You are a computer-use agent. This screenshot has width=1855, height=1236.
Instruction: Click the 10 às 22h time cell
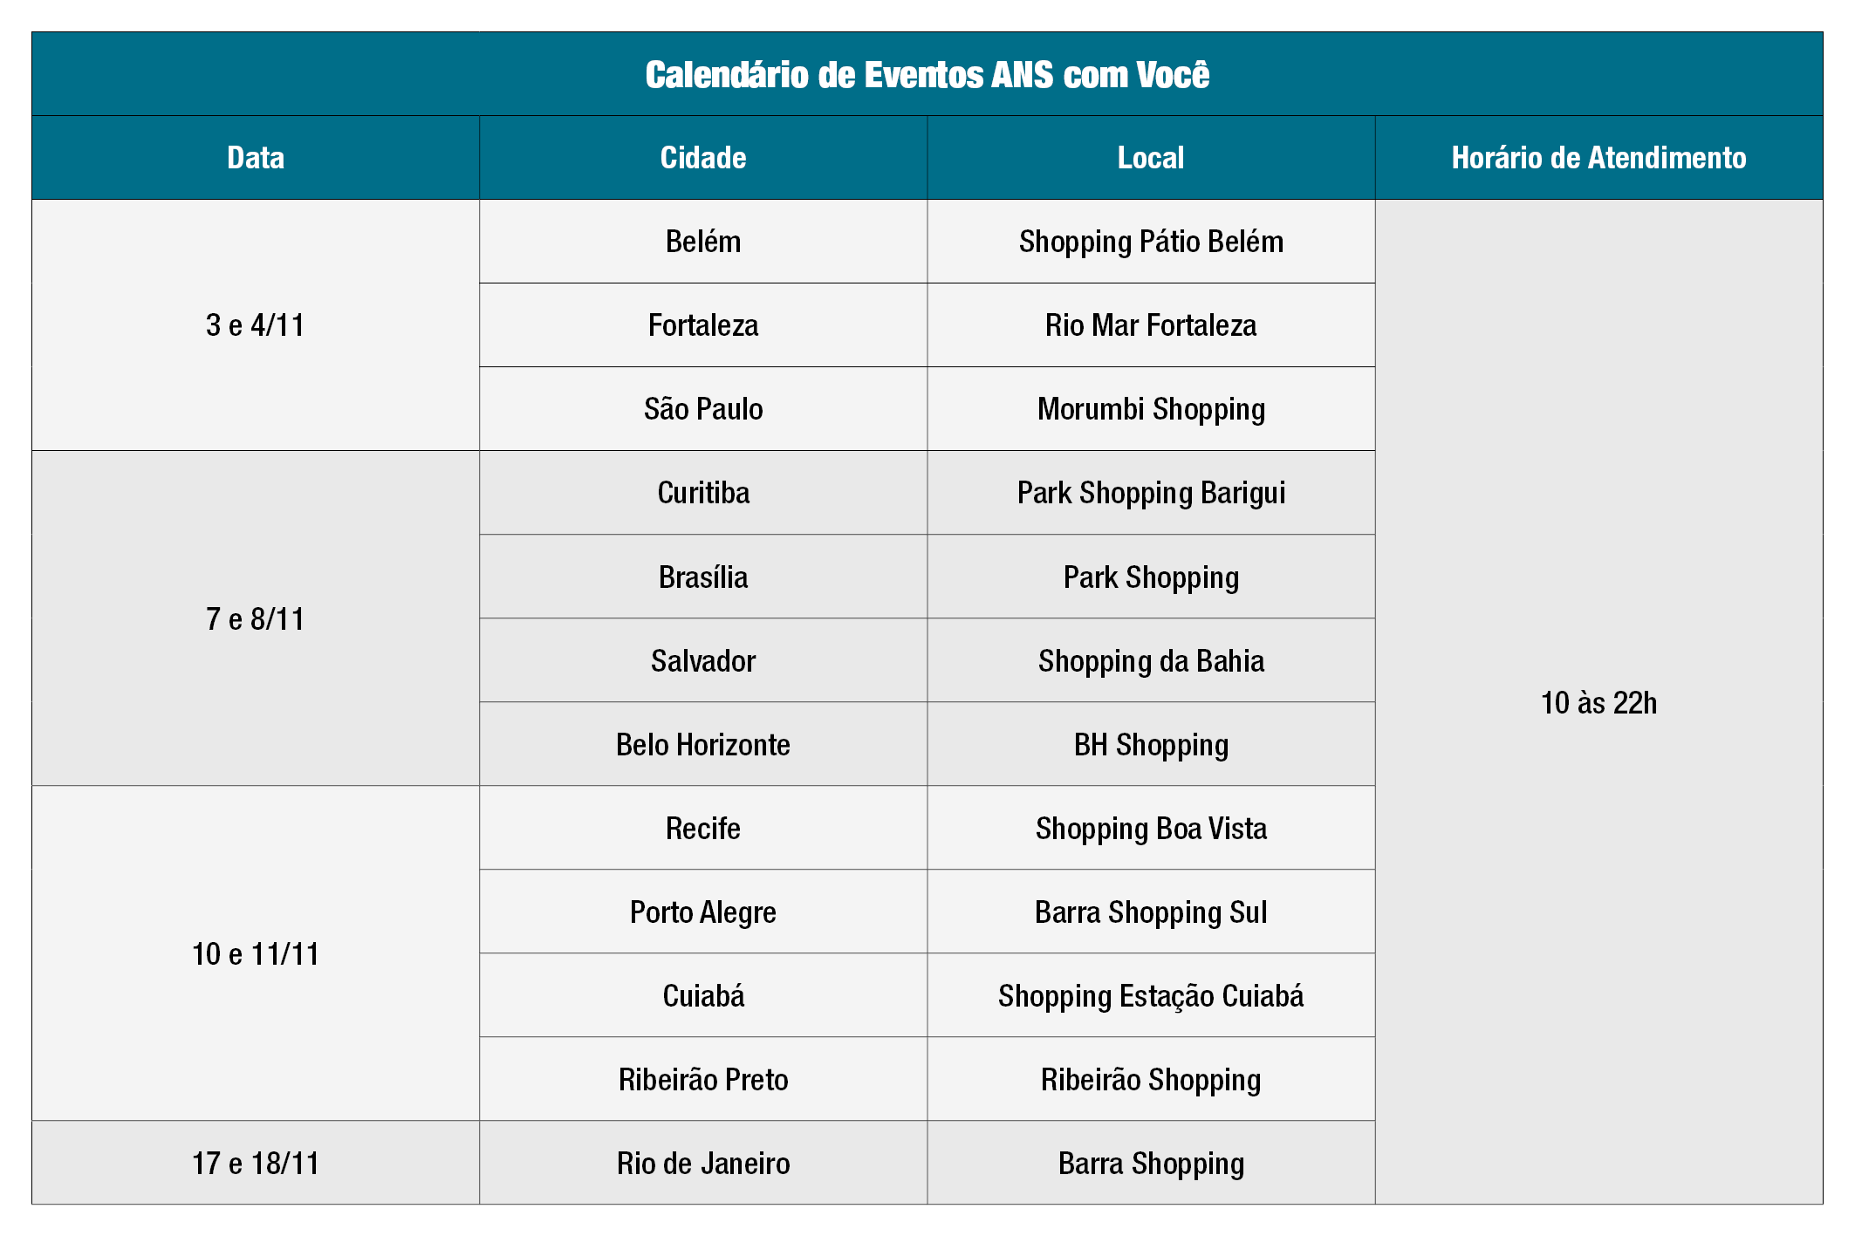tap(1598, 703)
